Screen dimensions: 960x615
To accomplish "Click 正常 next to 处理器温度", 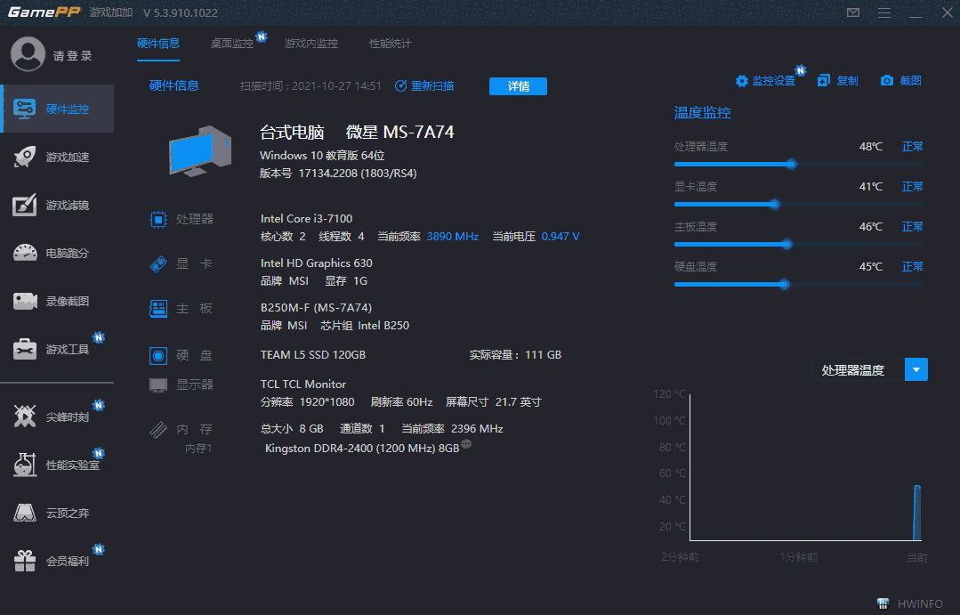I will (912, 146).
